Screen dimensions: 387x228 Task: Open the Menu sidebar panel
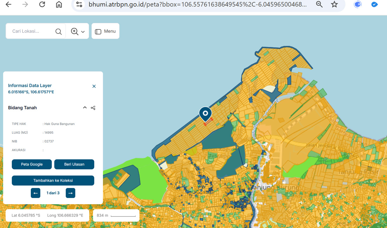coord(105,31)
